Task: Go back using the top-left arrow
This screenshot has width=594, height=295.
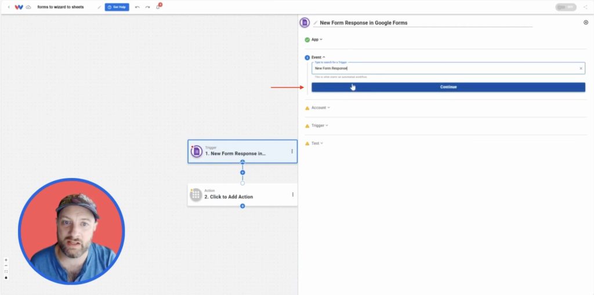Action: 9,7
